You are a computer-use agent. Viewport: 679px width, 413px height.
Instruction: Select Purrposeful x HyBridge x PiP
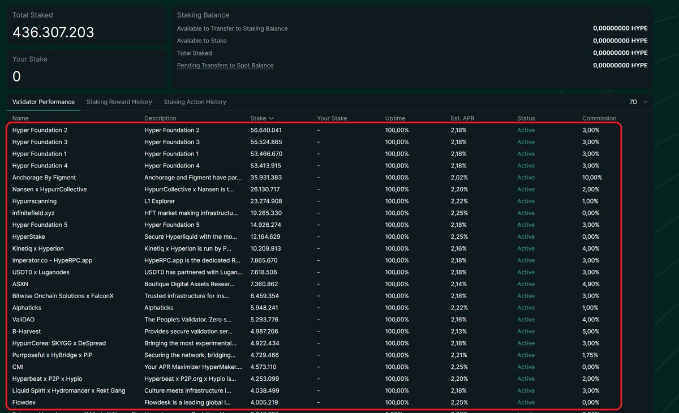[x=52, y=356]
